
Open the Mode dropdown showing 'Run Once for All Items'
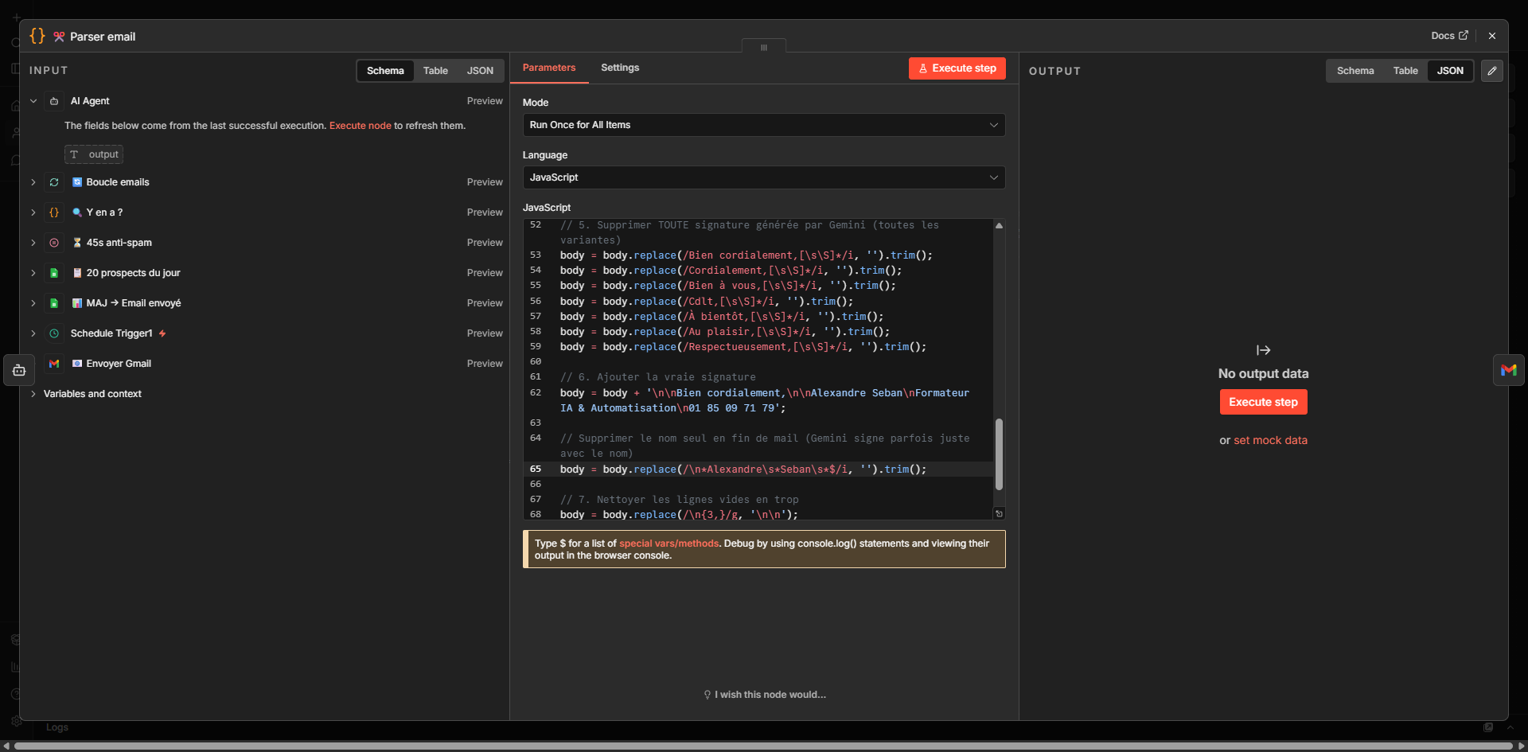tap(762, 125)
